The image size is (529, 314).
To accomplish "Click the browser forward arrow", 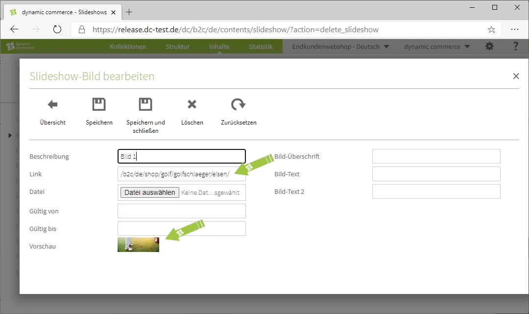I will click(x=35, y=30).
